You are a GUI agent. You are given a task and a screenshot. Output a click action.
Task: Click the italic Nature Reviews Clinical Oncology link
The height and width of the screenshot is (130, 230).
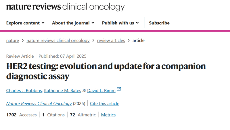click(x=39, y=104)
